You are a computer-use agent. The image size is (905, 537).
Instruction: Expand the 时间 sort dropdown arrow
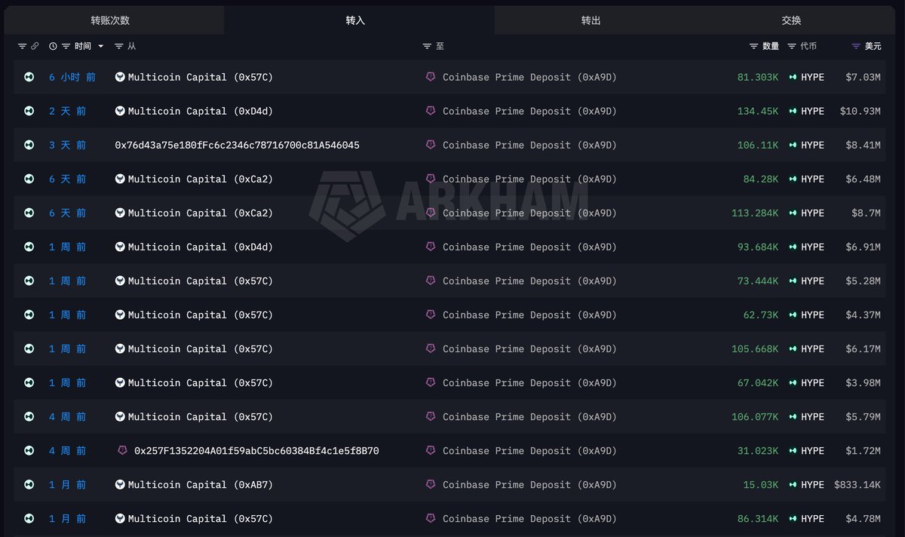(x=101, y=46)
